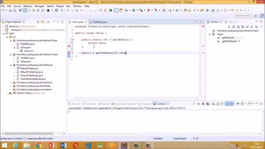Switch to the Task List tab
265x149 pixels.
pos(231,22)
